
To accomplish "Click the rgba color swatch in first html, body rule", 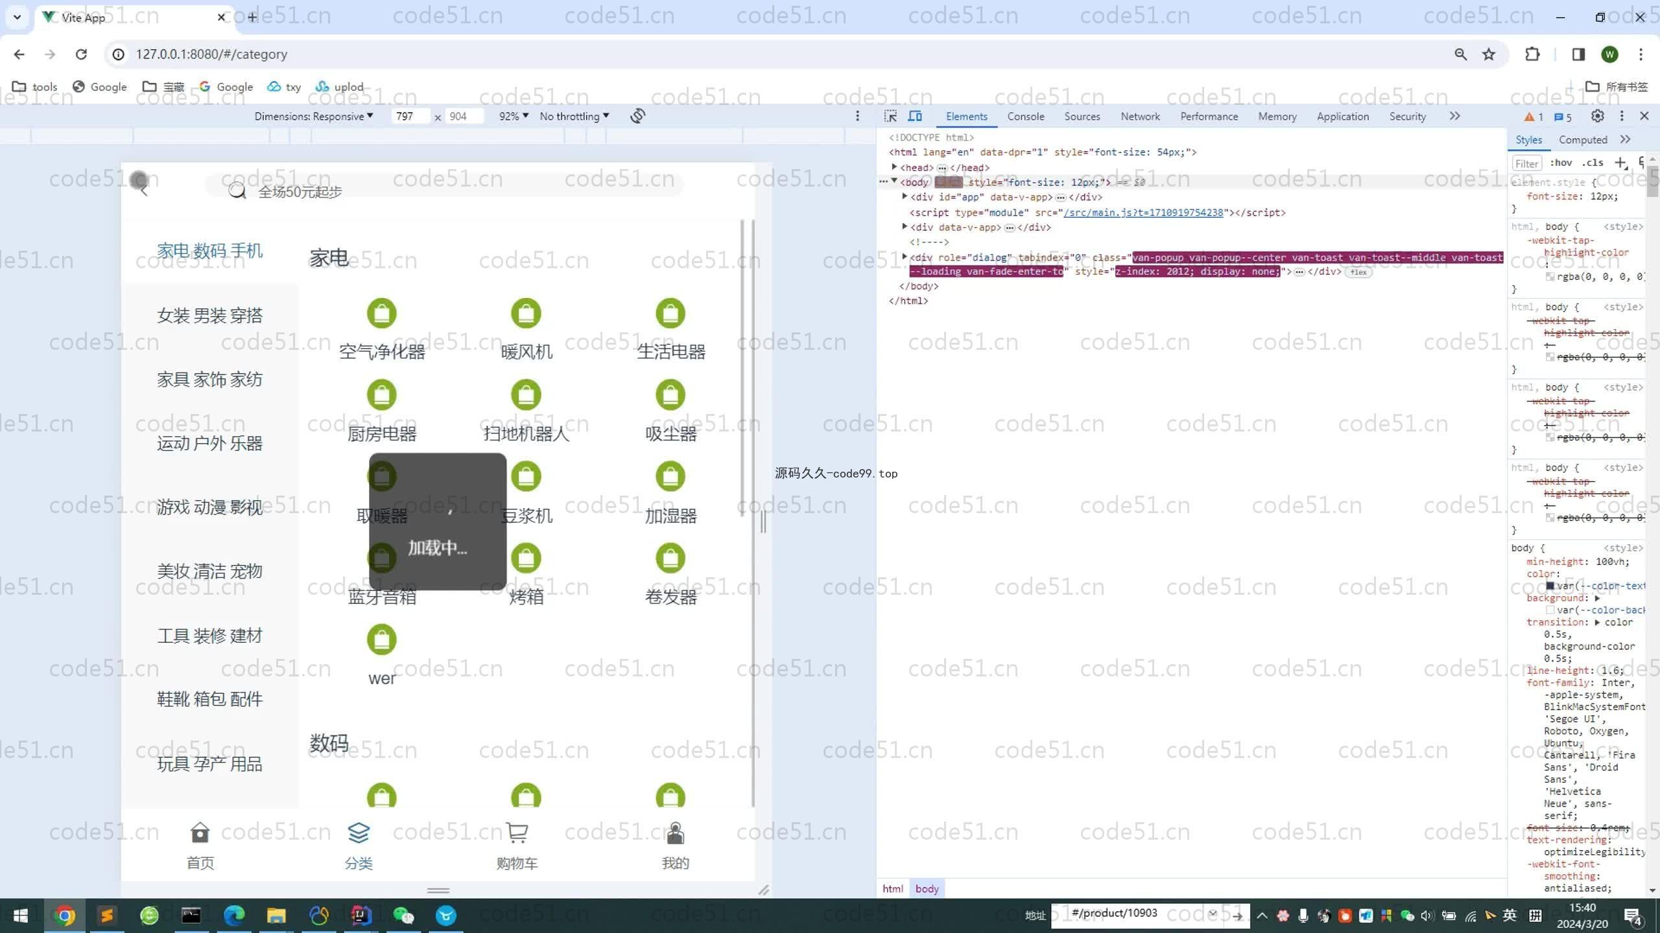I will click(1550, 277).
